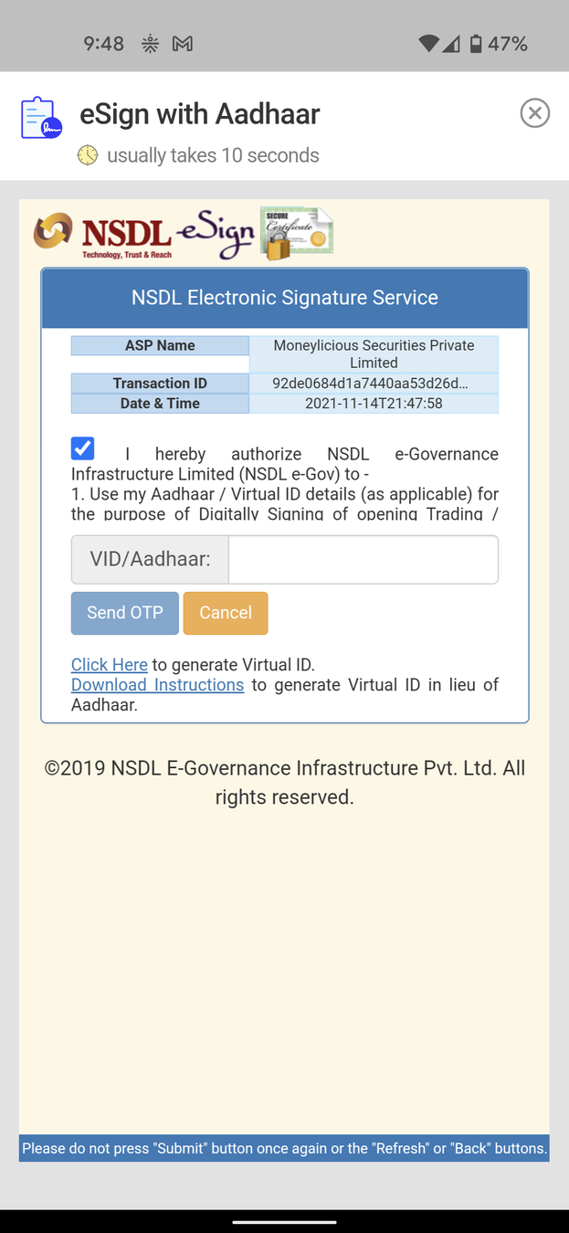Click the 'NSDL Electronic Signature Service' header
Viewport: 569px width, 1233px height.
(x=285, y=298)
